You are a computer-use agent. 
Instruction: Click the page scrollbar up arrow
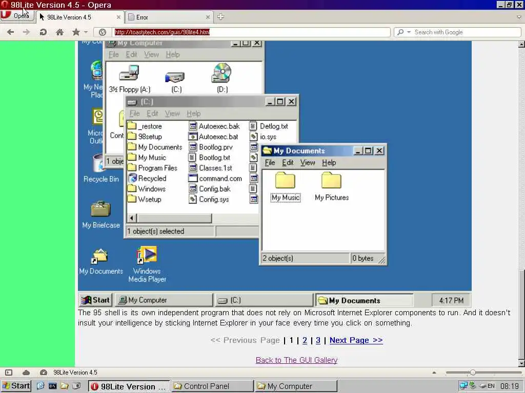pyautogui.click(x=521, y=44)
